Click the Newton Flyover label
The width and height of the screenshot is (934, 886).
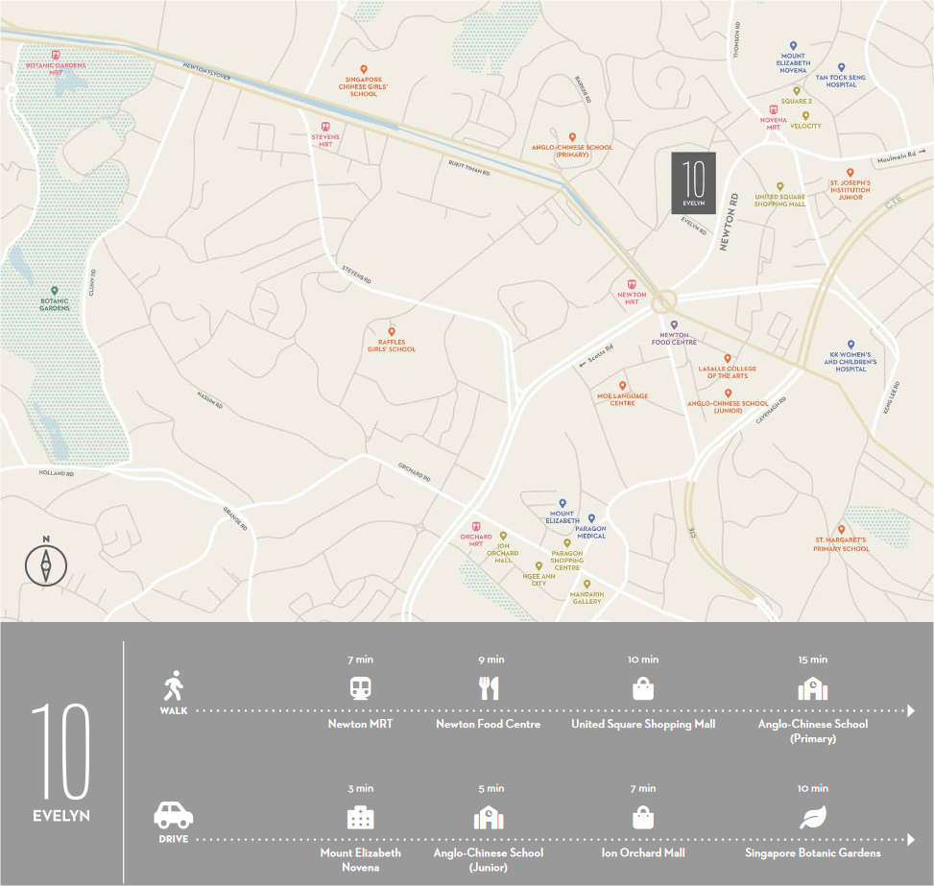point(206,71)
